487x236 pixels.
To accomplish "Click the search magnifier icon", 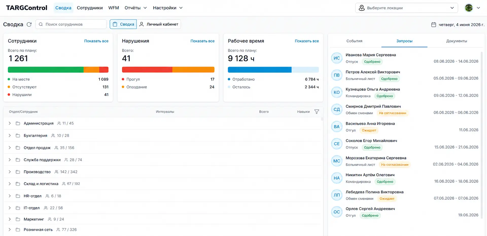I will (41, 24).
